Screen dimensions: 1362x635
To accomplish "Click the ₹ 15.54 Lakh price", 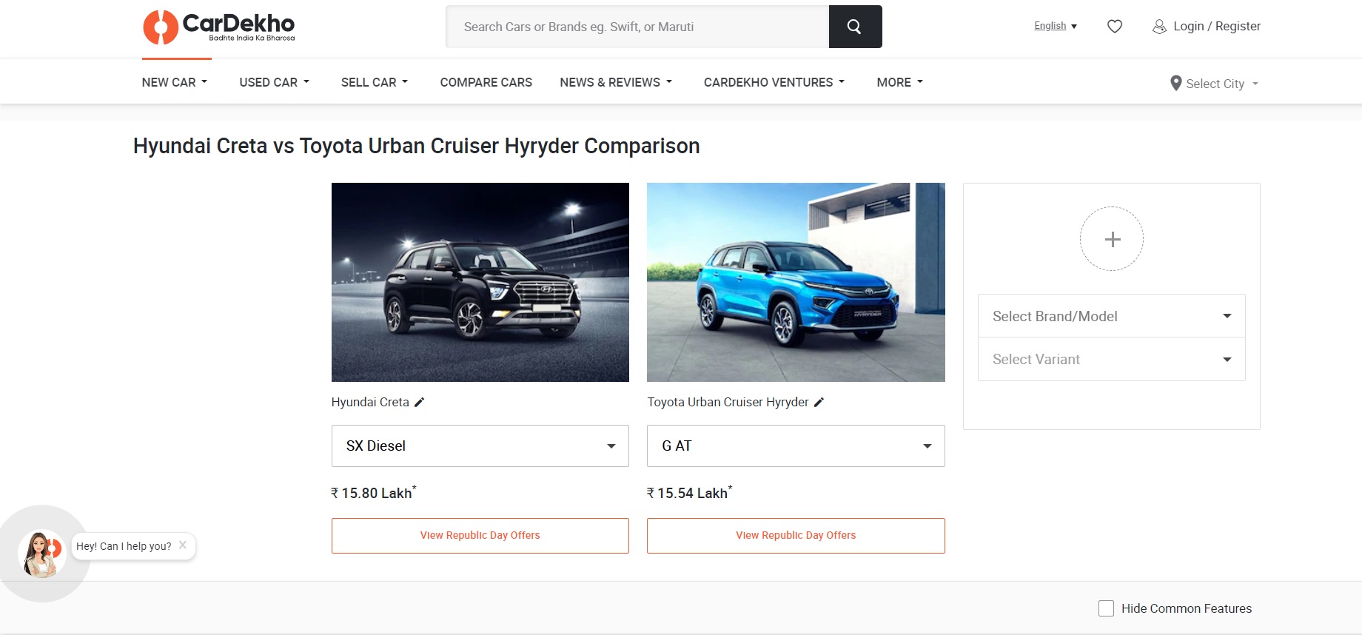I will (x=690, y=492).
